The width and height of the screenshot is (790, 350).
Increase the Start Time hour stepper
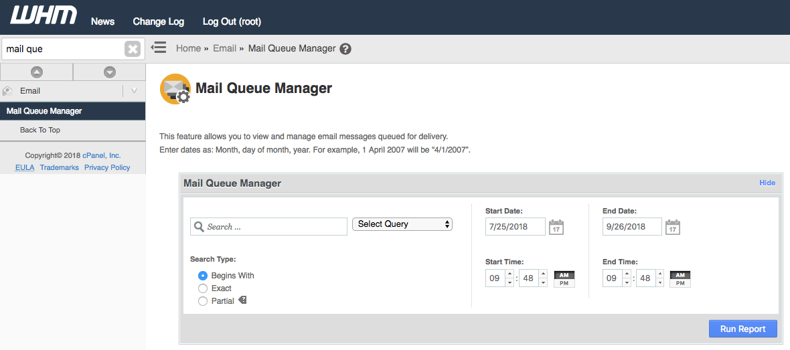509,274
